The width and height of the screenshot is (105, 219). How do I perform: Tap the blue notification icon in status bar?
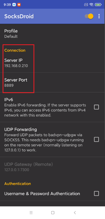pyautogui.click(x=14, y=5)
